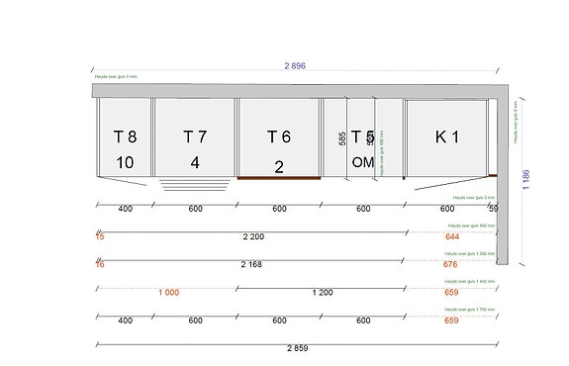The height and width of the screenshot is (366, 569).
Task: Click the 59 dimension near the wall
Action: pos(493,209)
